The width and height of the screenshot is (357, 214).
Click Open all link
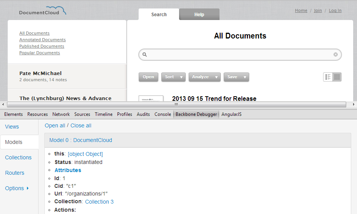coord(55,126)
